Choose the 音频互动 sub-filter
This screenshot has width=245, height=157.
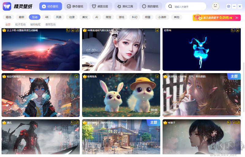51,24
